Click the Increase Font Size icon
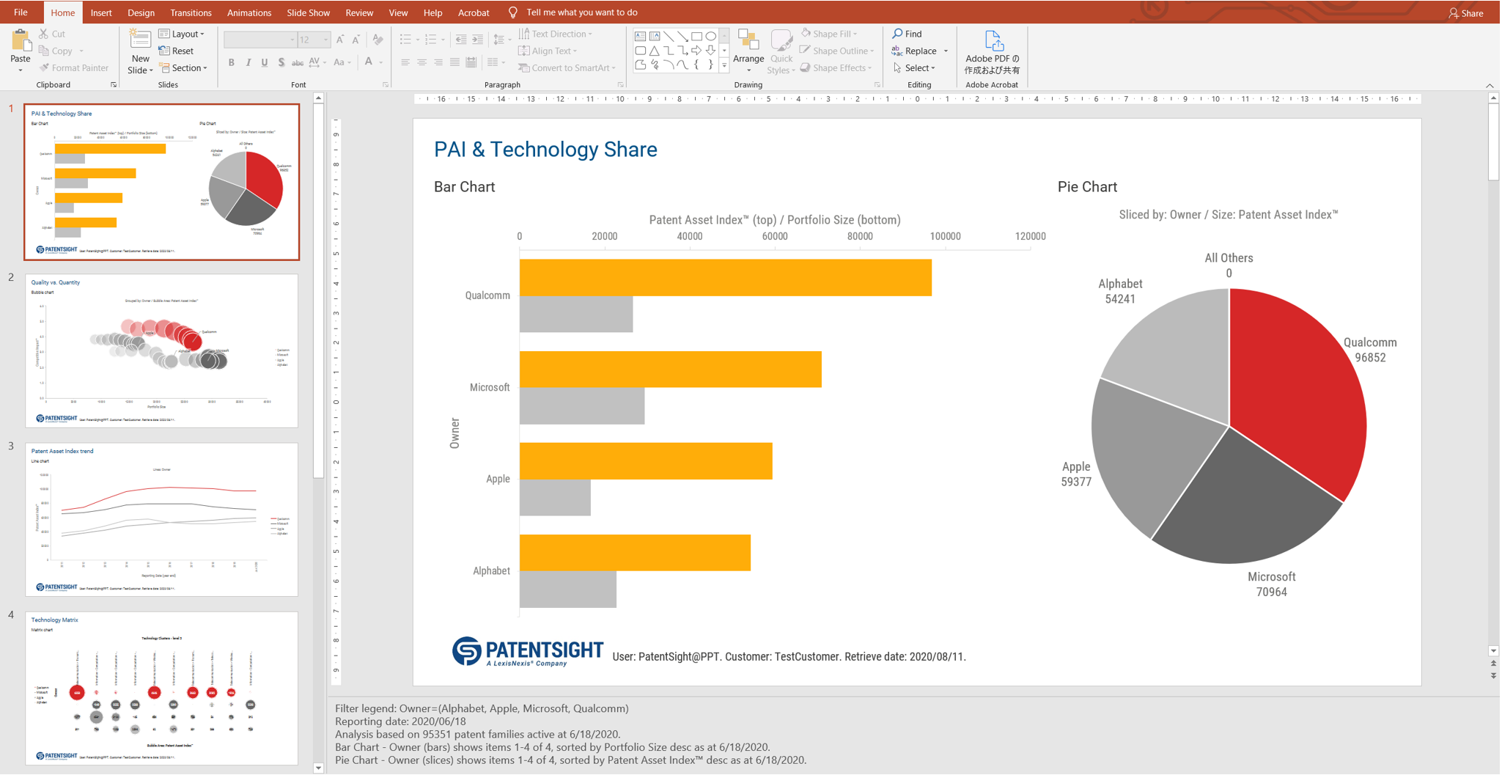This screenshot has height=775, width=1502. (340, 40)
